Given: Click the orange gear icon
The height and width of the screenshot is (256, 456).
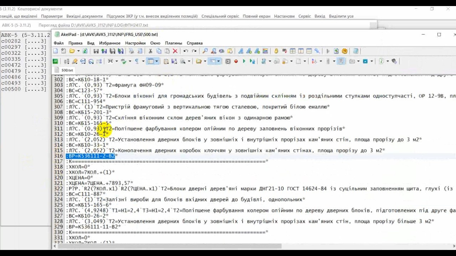Looking at the screenshot, I should point(344,51).
